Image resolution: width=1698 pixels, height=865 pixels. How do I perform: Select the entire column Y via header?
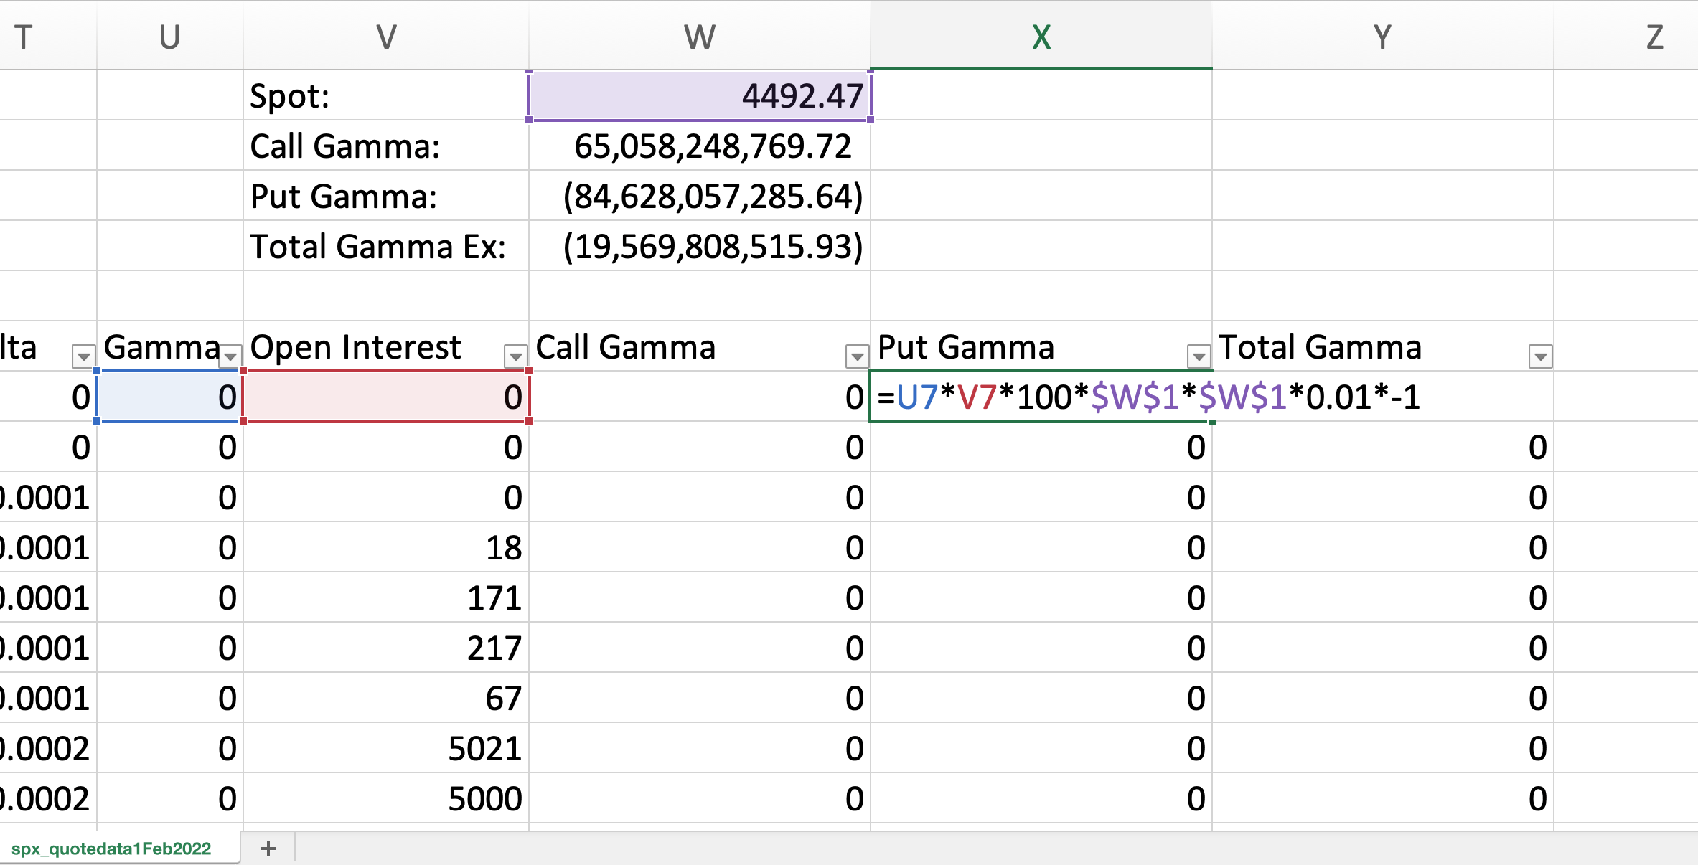1382,36
